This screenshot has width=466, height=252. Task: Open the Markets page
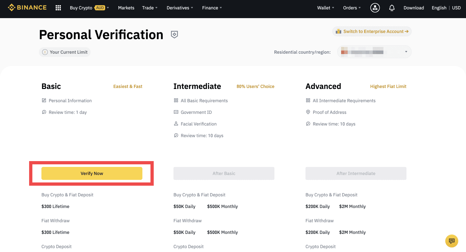coord(126,8)
